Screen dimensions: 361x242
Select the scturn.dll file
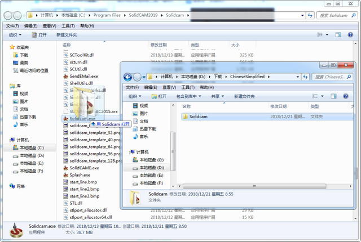pos(76,62)
